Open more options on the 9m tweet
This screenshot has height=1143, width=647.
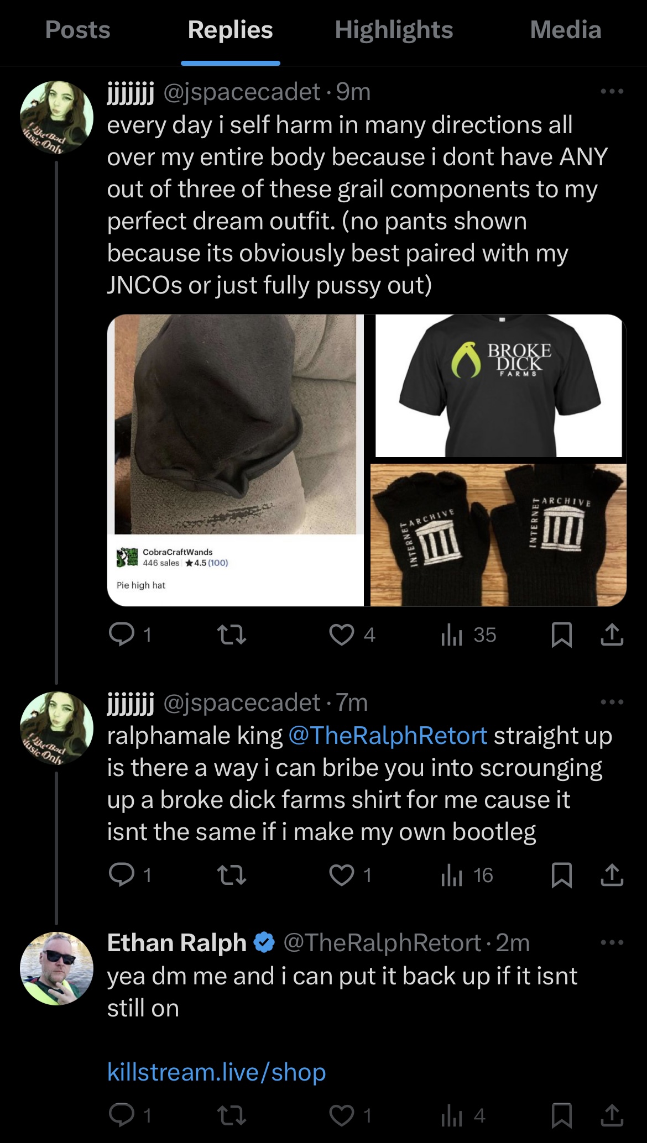612,92
